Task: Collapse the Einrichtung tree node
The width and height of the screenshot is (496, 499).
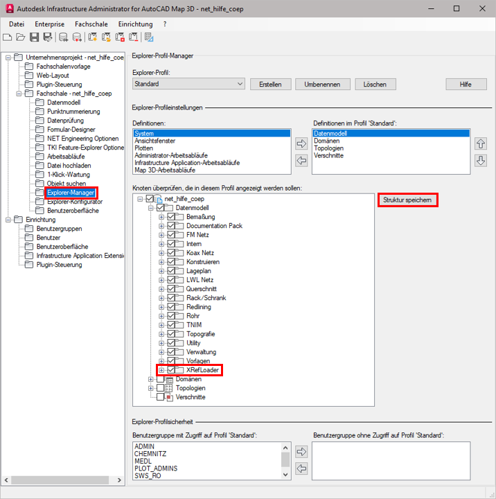Action: click(8, 220)
